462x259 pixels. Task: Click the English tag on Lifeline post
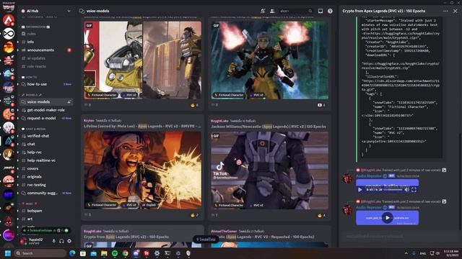click(149, 204)
